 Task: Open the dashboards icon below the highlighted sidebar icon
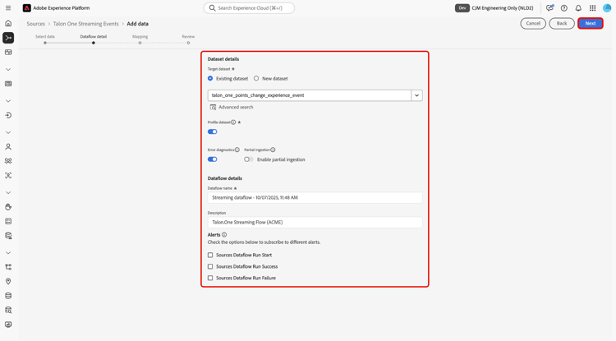(8, 53)
